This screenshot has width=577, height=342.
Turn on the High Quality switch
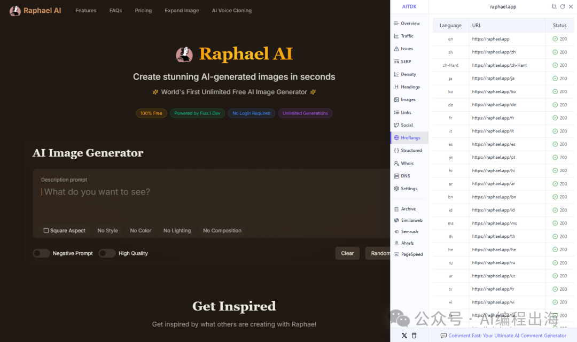(107, 253)
